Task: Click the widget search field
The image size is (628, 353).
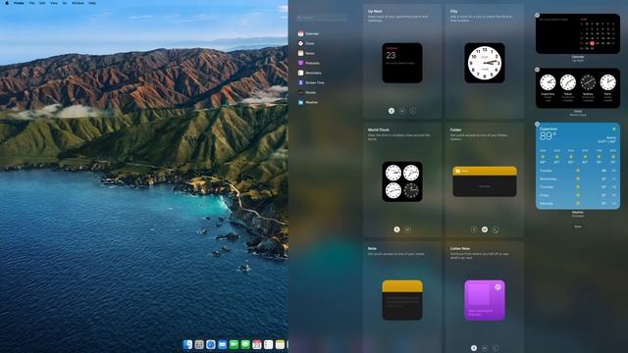Action: click(x=322, y=18)
